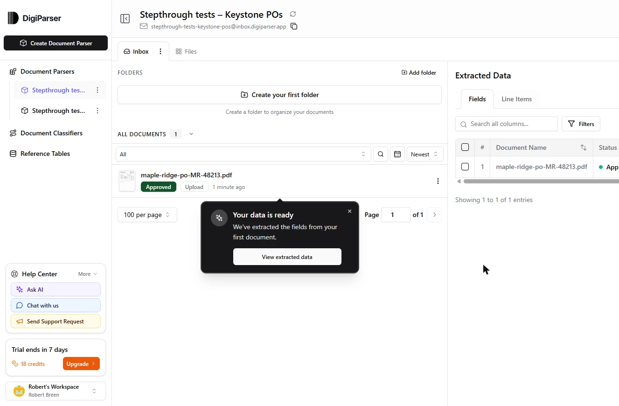Click the search documents magnifier icon
Image resolution: width=619 pixels, height=406 pixels.
[x=381, y=154]
